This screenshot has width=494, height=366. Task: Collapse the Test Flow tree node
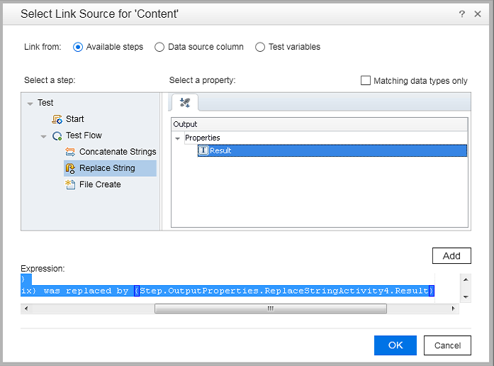(x=44, y=136)
